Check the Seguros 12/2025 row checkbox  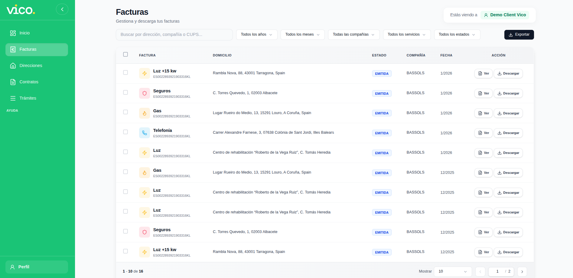tap(125, 231)
